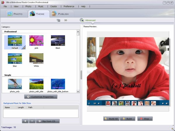Open Customize Properties for the theme

(x=41, y=97)
